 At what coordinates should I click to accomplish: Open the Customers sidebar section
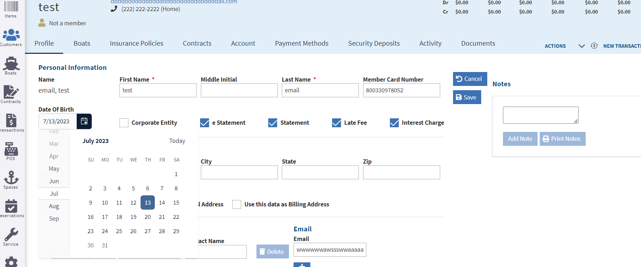coord(11,37)
